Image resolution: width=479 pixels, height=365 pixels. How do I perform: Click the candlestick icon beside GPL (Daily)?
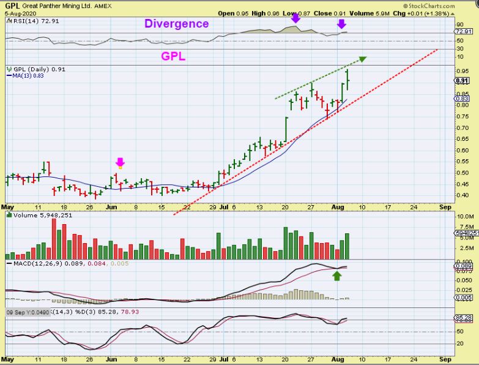(x=9, y=69)
